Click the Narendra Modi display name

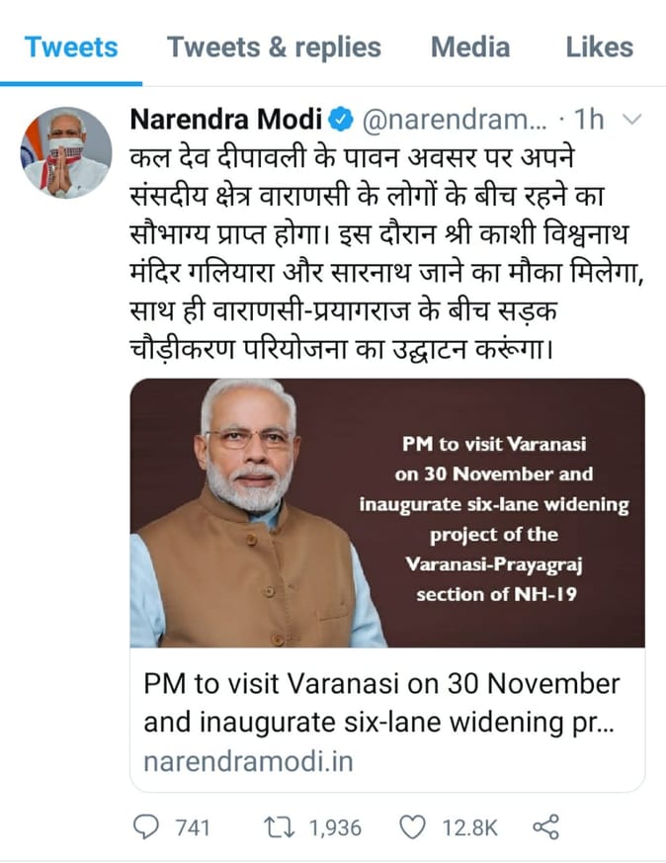click(226, 119)
